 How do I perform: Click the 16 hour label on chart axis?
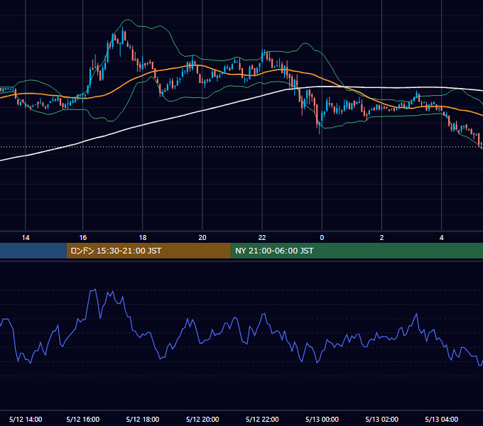pyautogui.click(x=83, y=238)
